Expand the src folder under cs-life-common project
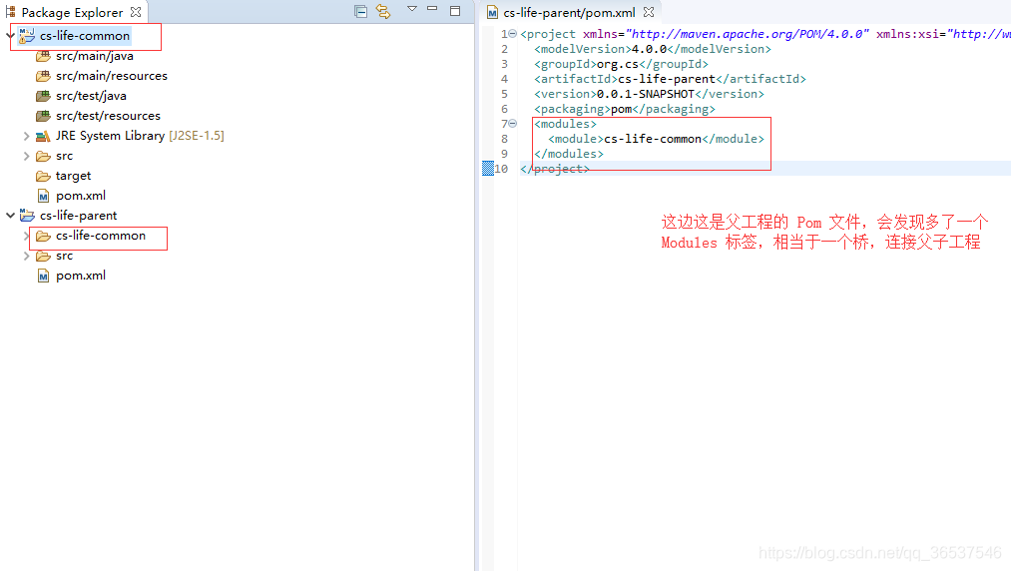Image resolution: width=1011 pixels, height=571 pixels. pos(26,156)
